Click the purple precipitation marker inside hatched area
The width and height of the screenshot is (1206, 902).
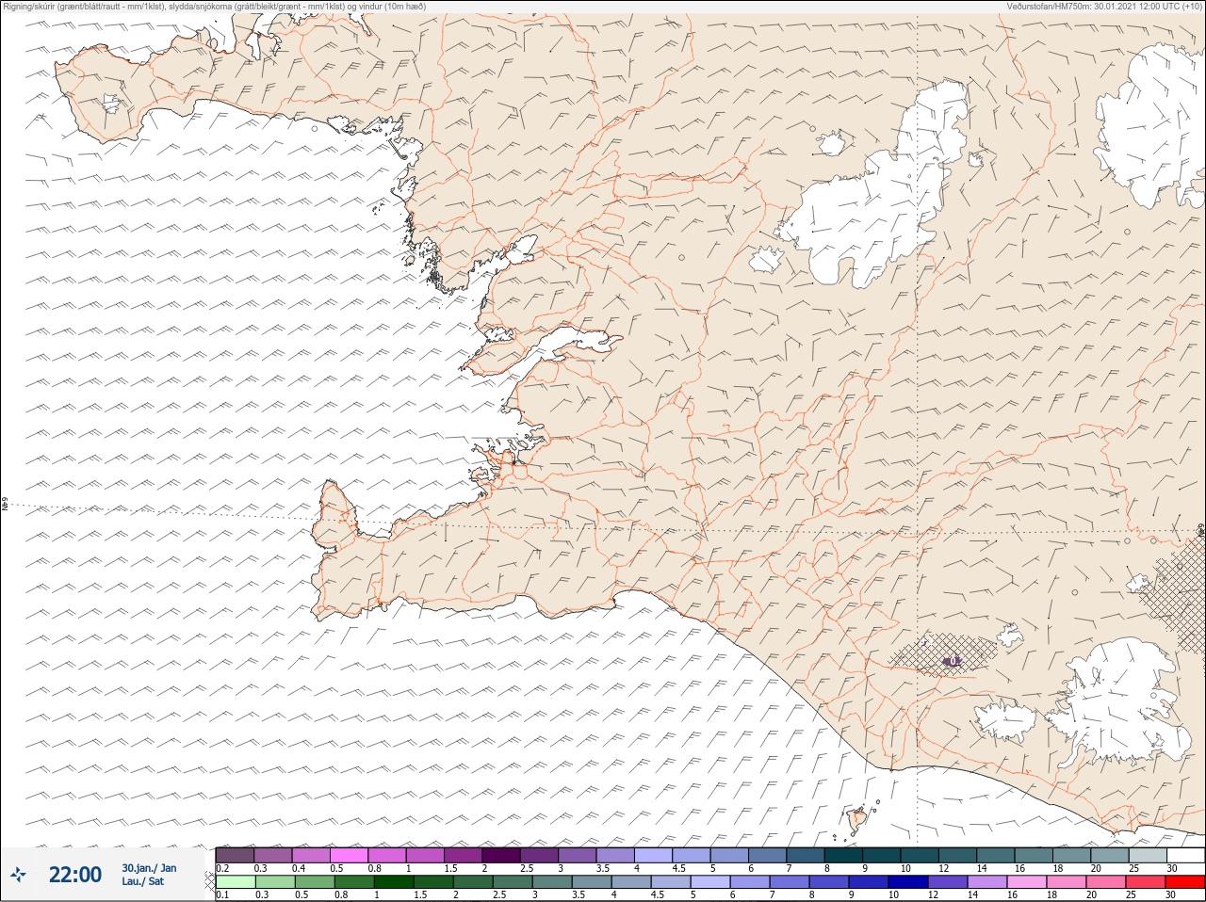click(953, 662)
